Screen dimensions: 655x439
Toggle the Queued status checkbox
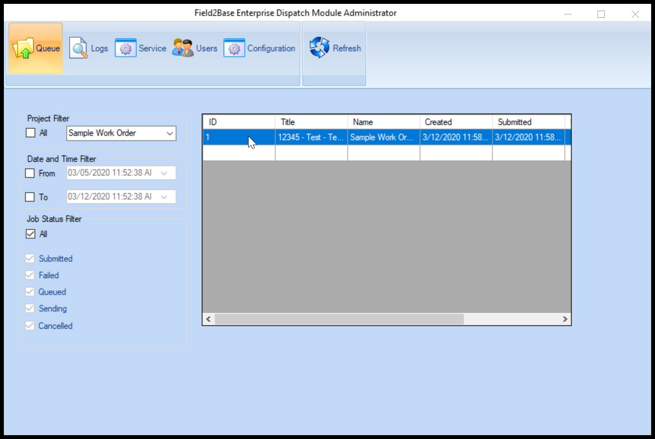point(30,292)
